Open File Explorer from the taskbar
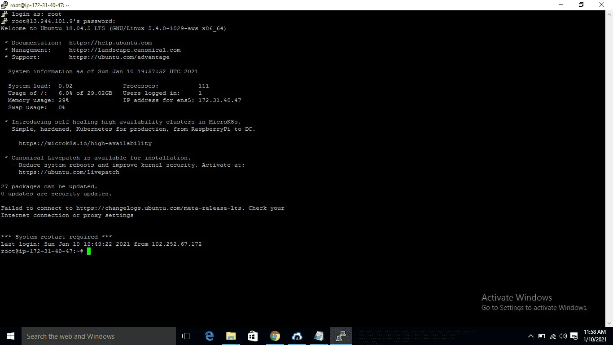Screen dimensions: 613x345 click(231, 336)
